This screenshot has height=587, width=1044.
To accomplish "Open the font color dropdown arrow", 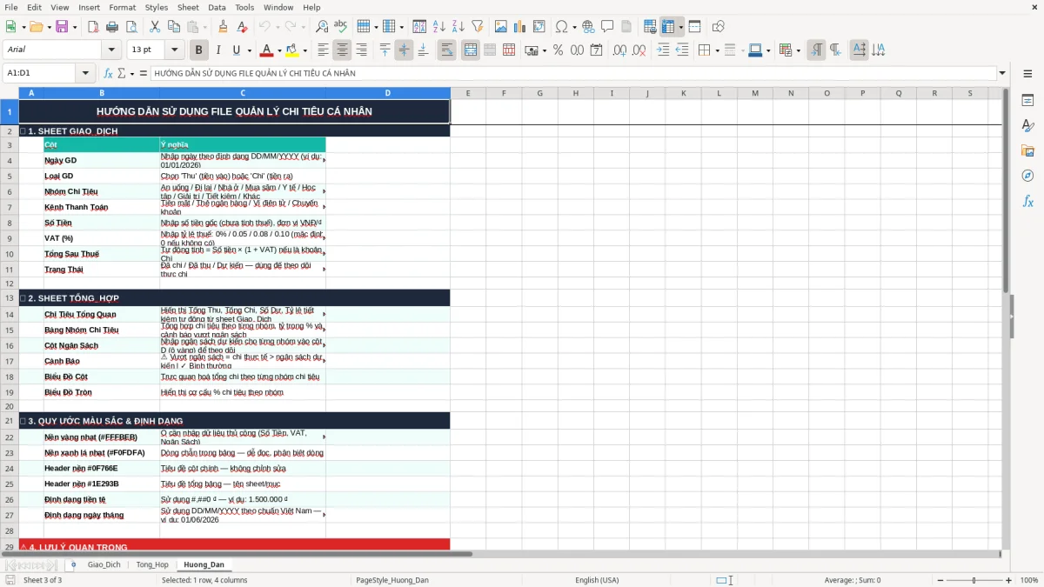I will (x=278, y=50).
